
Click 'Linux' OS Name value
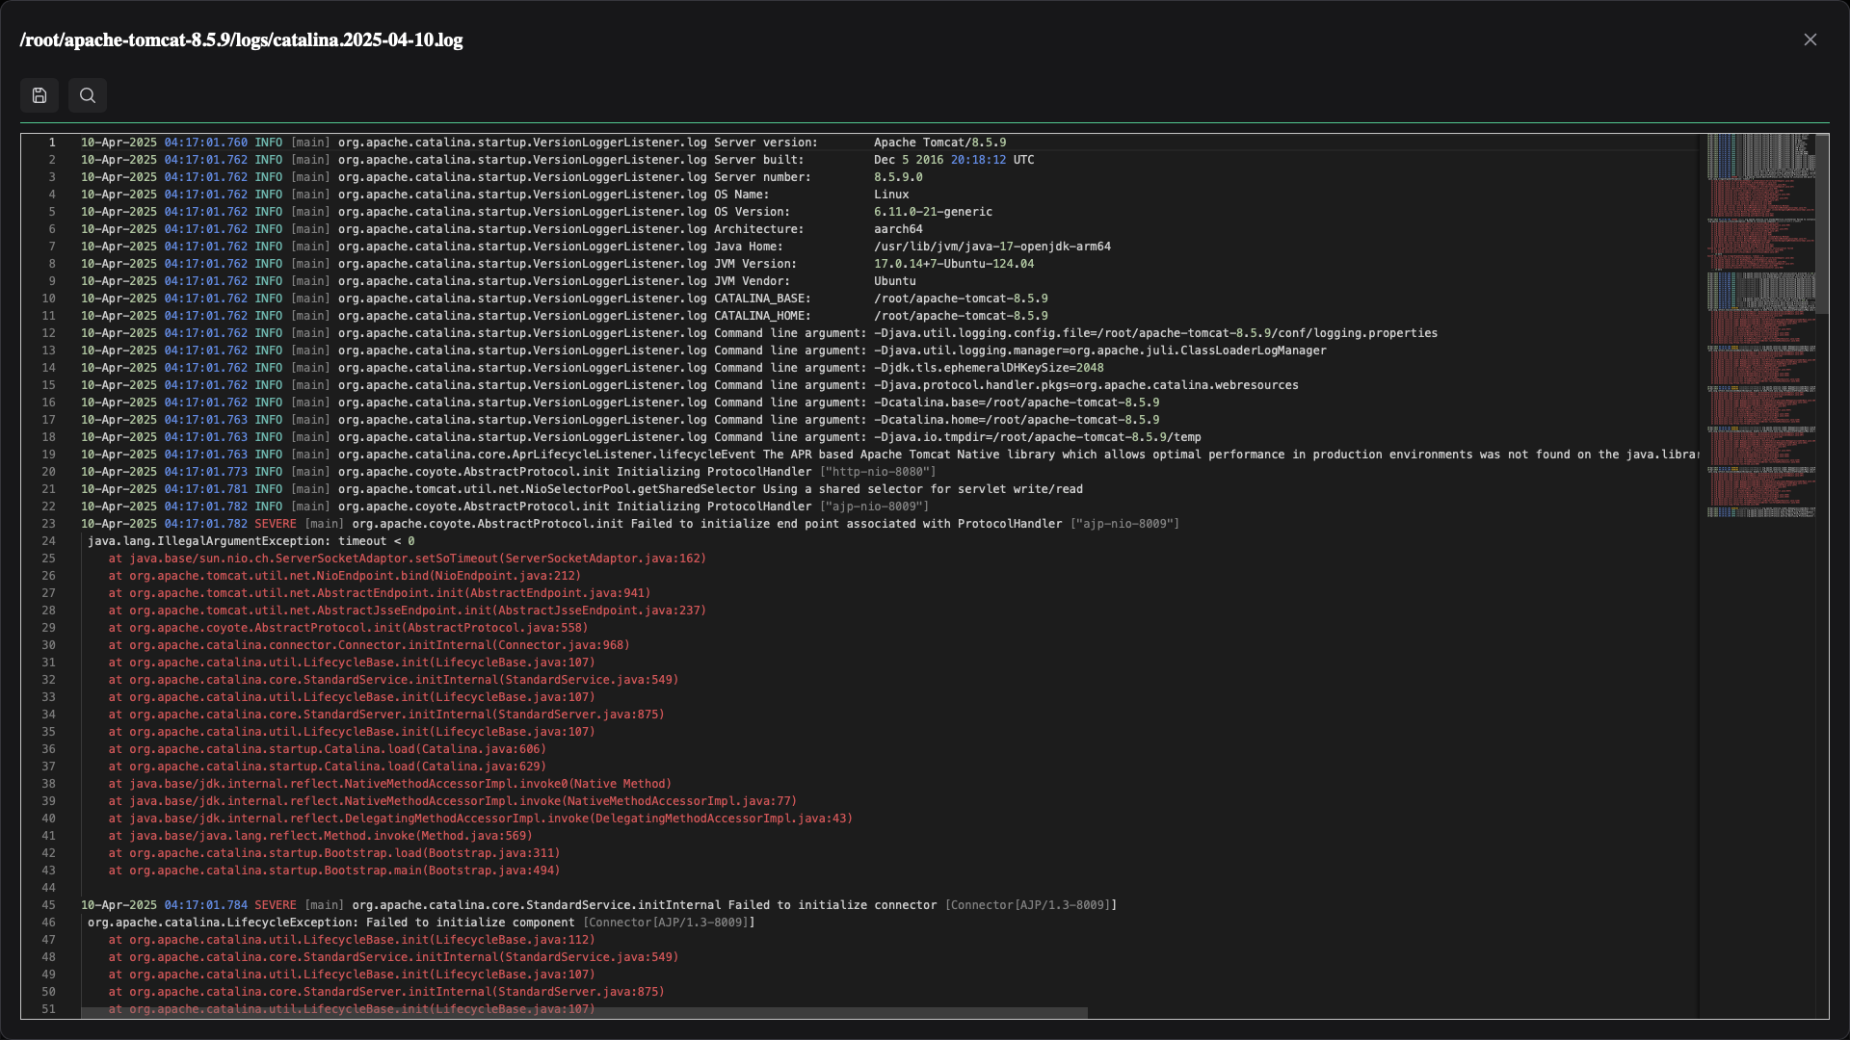click(x=891, y=195)
